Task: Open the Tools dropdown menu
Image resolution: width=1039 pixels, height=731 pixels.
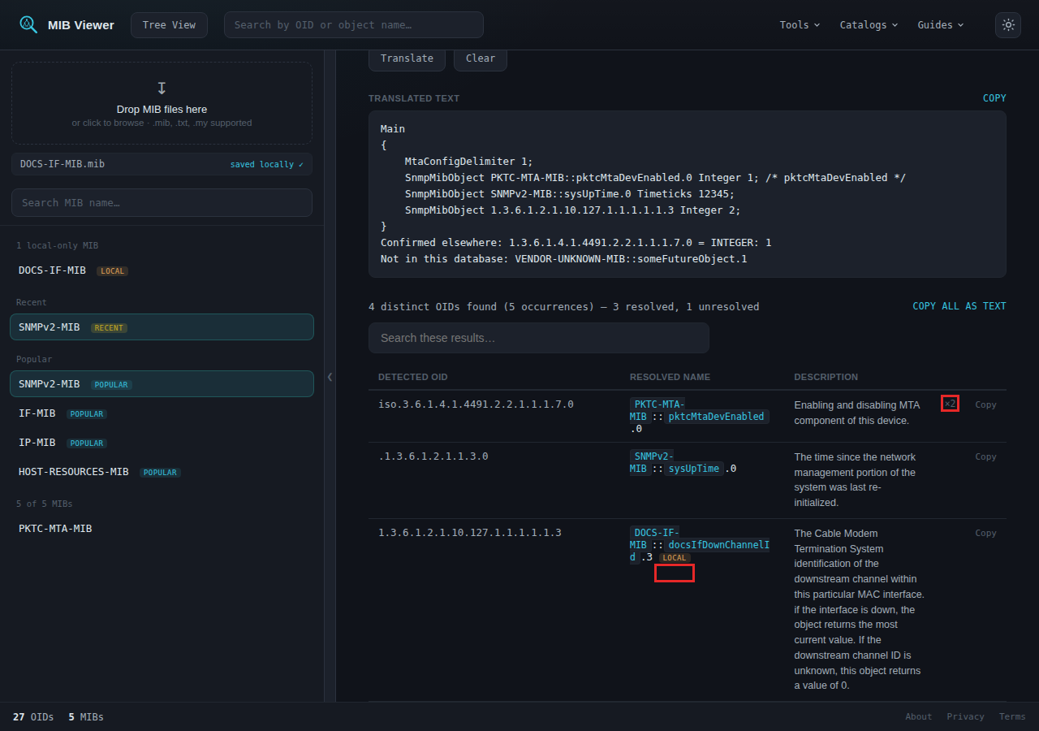Action: tap(800, 25)
